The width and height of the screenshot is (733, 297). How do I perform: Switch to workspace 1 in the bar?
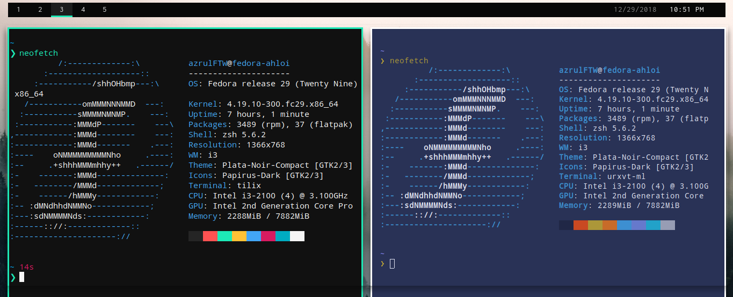pyautogui.click(x=19, y=10)
